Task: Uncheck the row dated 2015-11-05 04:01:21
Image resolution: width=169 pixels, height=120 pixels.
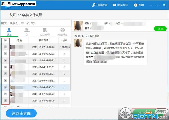Action: (x=5, y=74)
